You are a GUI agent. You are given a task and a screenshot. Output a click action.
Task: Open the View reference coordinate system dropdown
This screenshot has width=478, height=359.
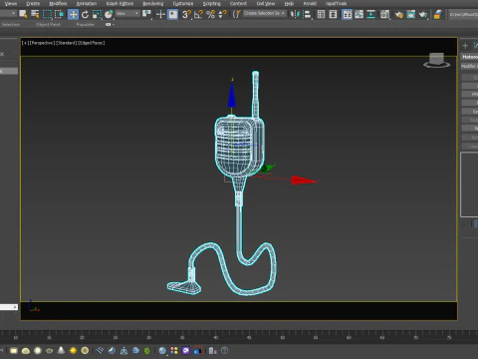click(x=127, y=14)
